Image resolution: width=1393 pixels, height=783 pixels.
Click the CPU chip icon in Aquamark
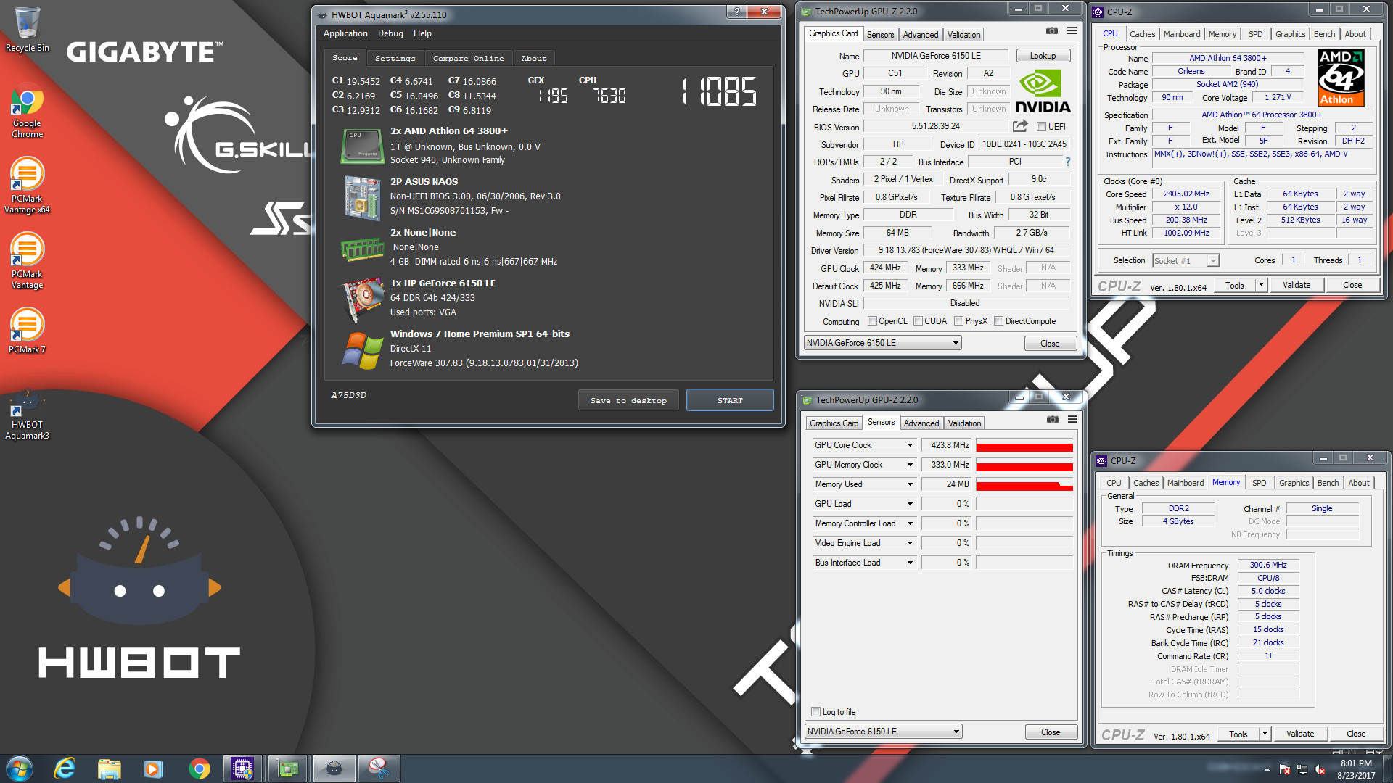(x=361, y=146)
